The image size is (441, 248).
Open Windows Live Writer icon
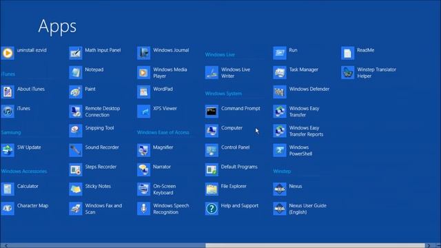point(212,72)
